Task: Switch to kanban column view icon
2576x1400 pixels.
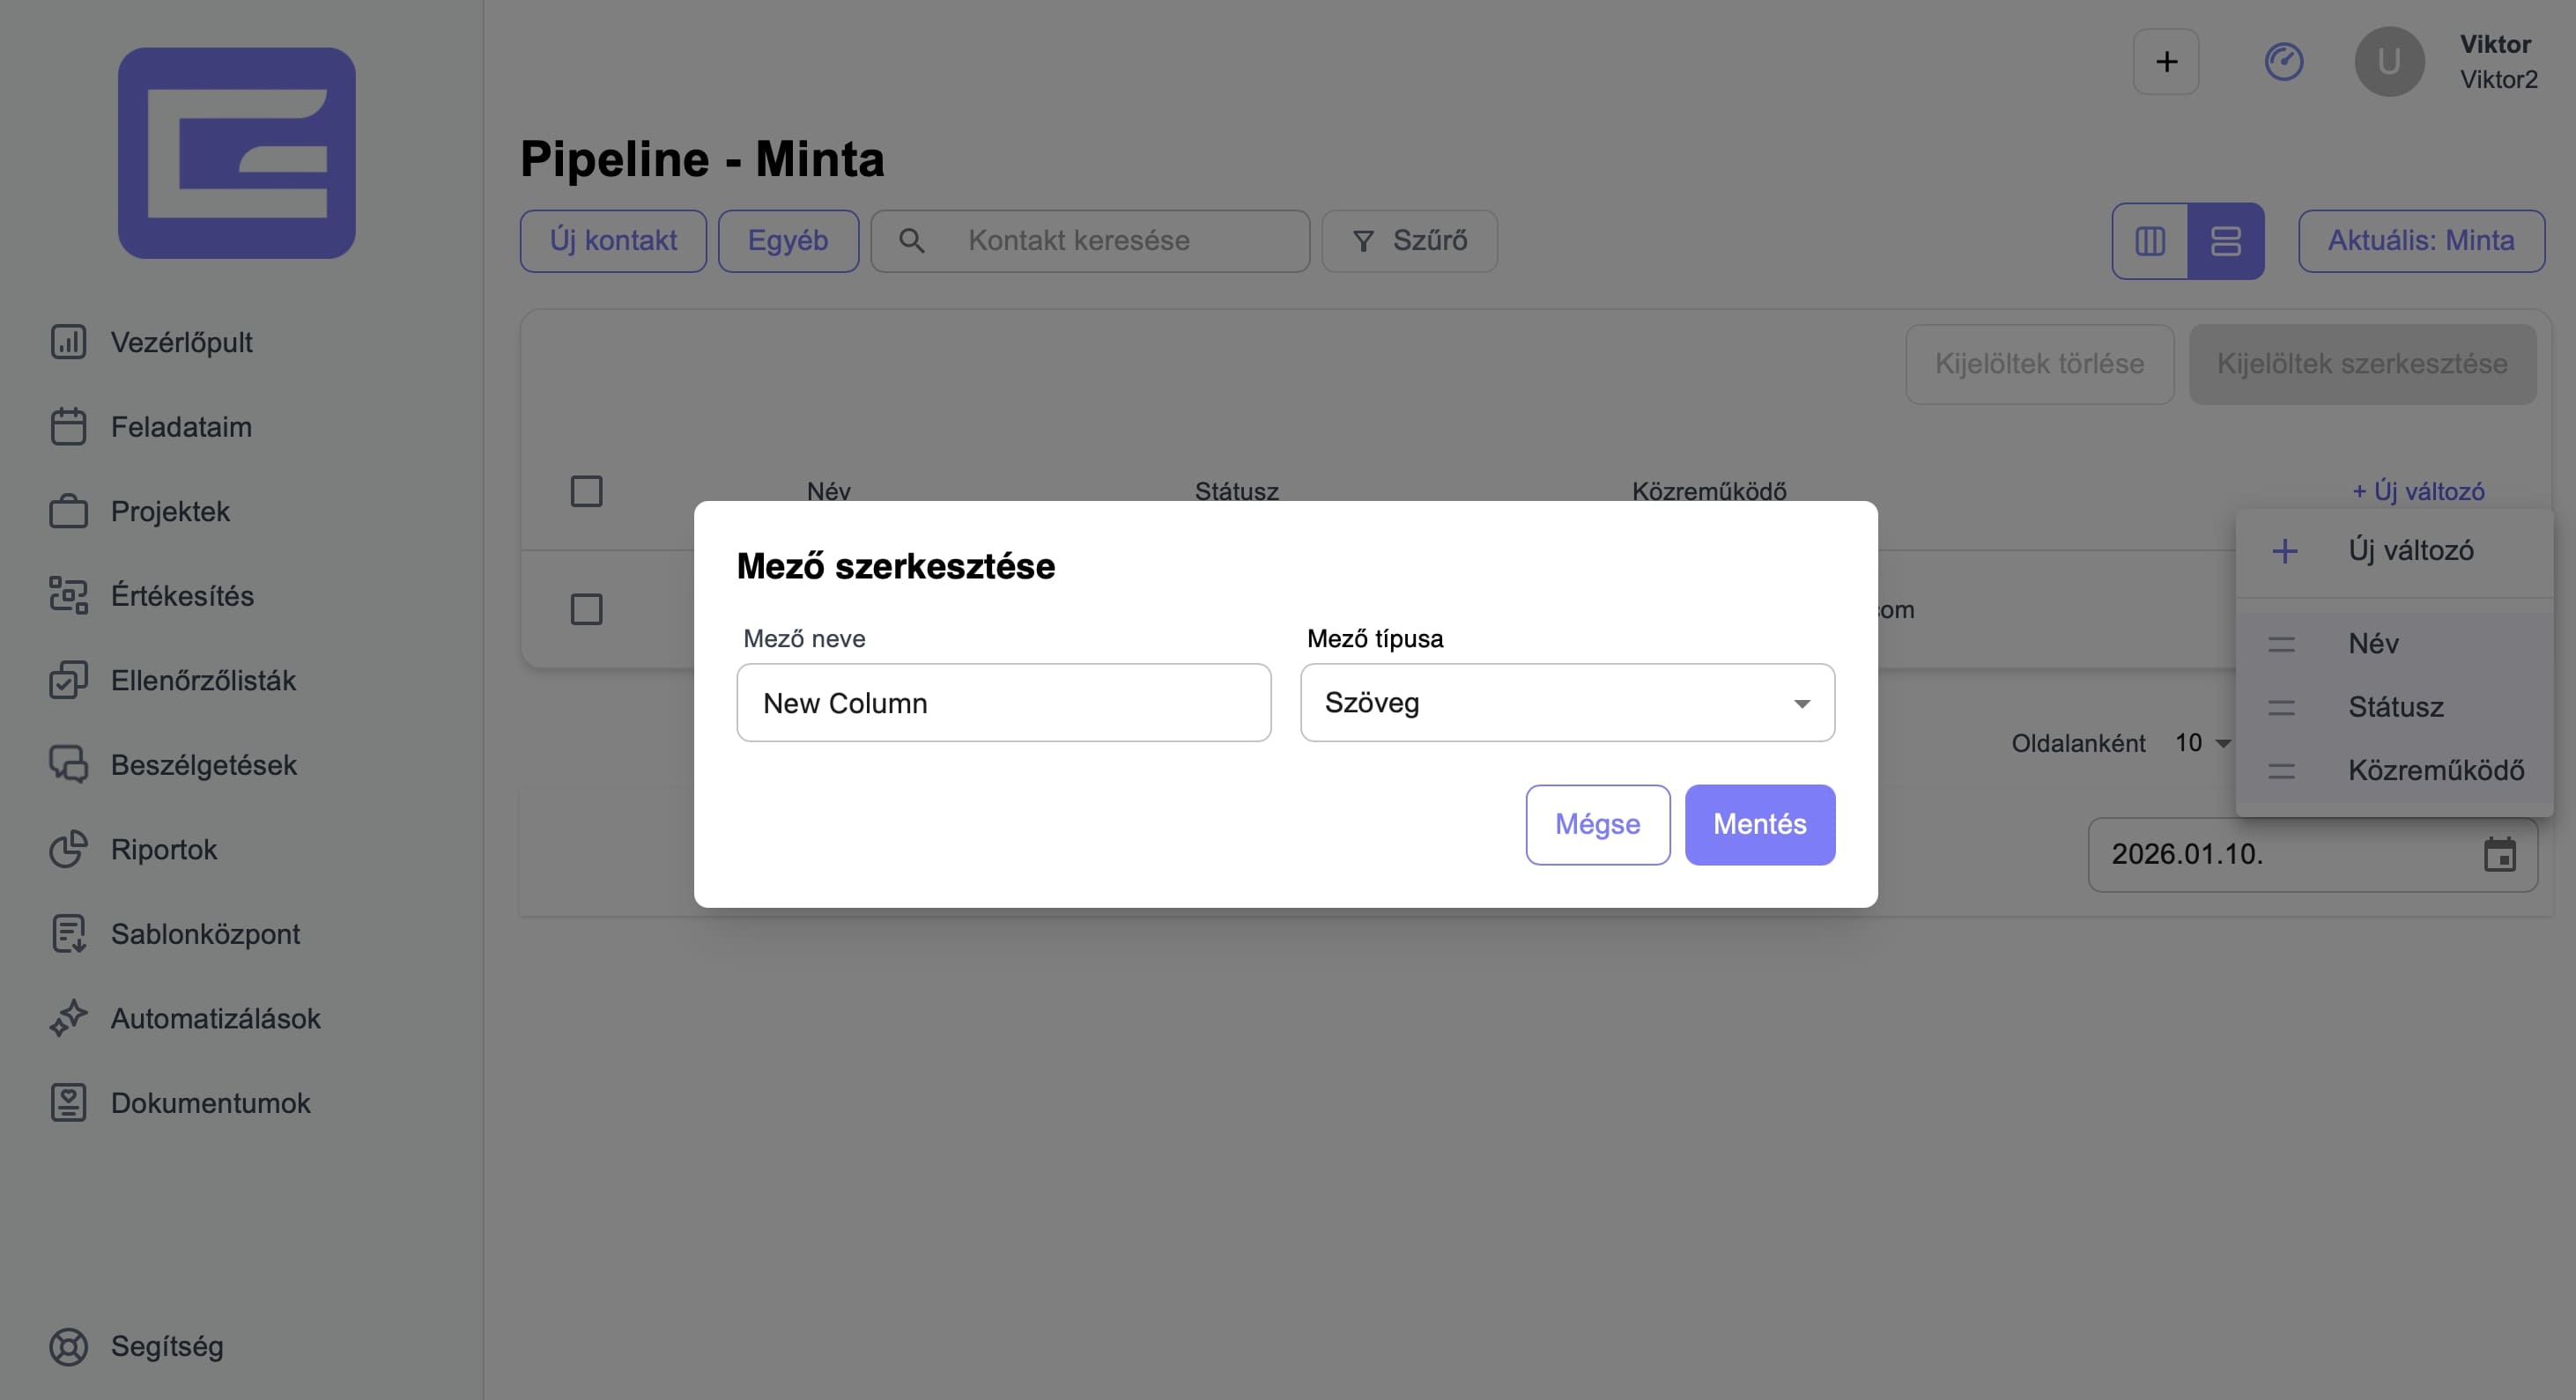Action: coord(2149,241)
